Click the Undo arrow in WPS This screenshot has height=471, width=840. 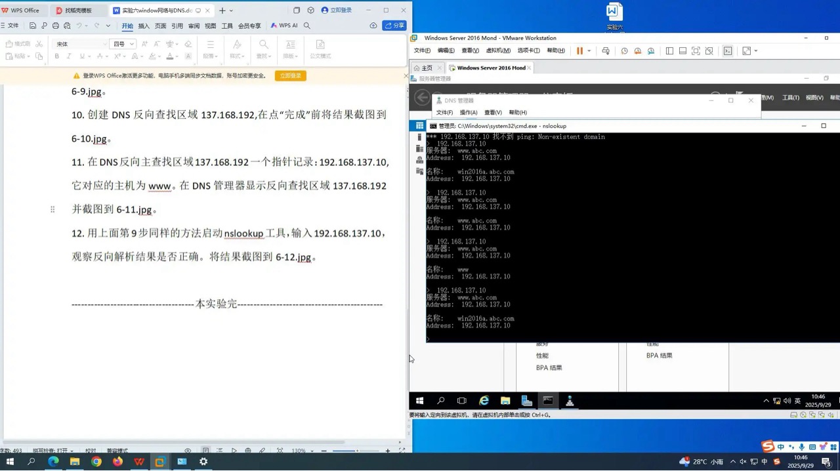[79, 26]
